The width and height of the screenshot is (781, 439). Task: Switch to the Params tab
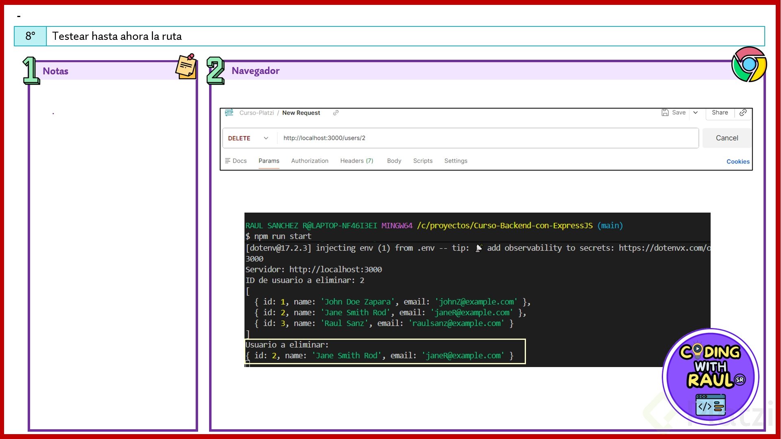tap(269, 161)
